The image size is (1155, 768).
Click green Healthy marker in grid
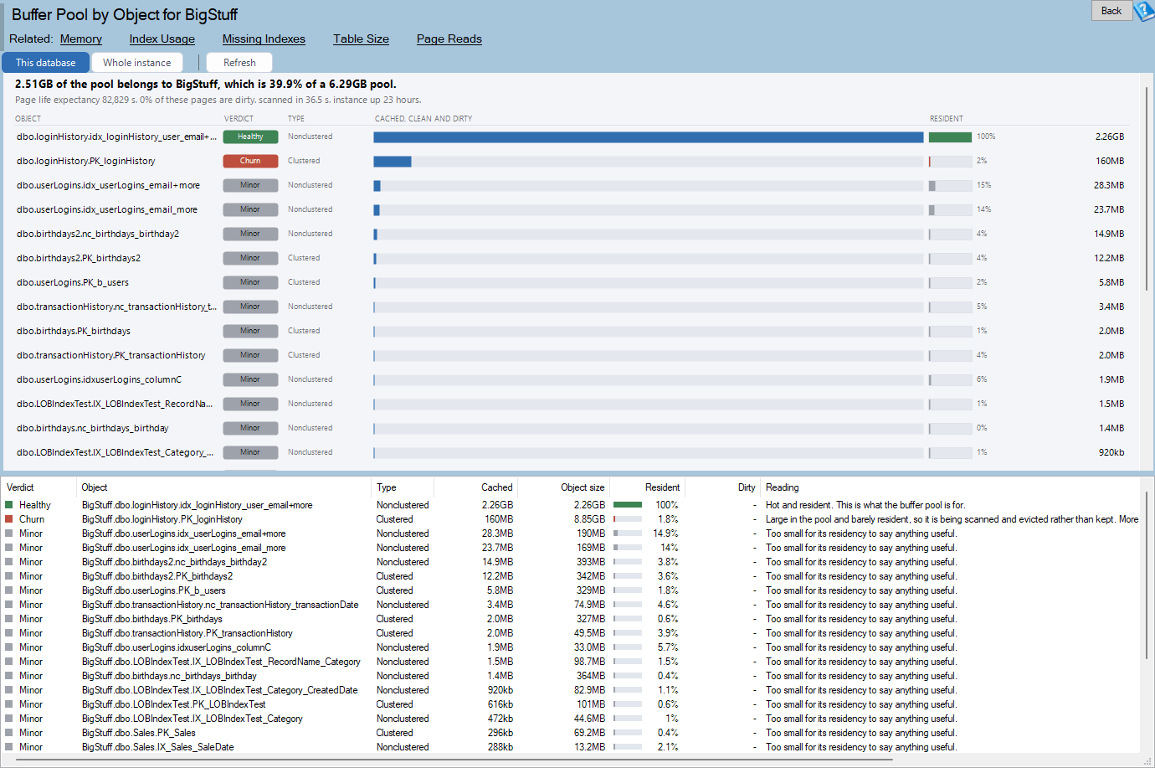[9, 505]
